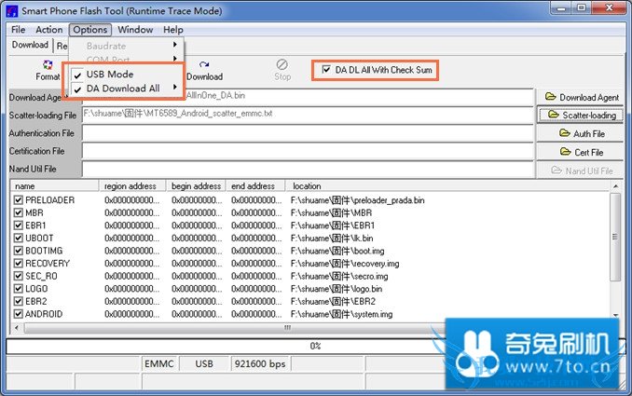Select the secro.img location text
632x396 pixels.
339,276
